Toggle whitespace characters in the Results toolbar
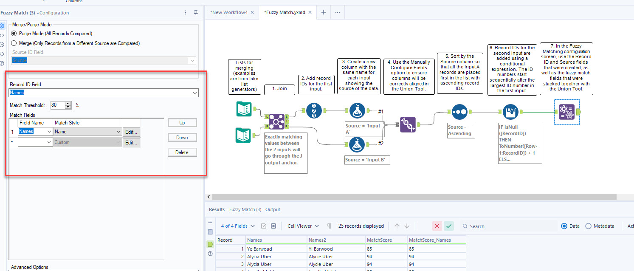Viewport: 634px width, 271px height. pos(329,226)
